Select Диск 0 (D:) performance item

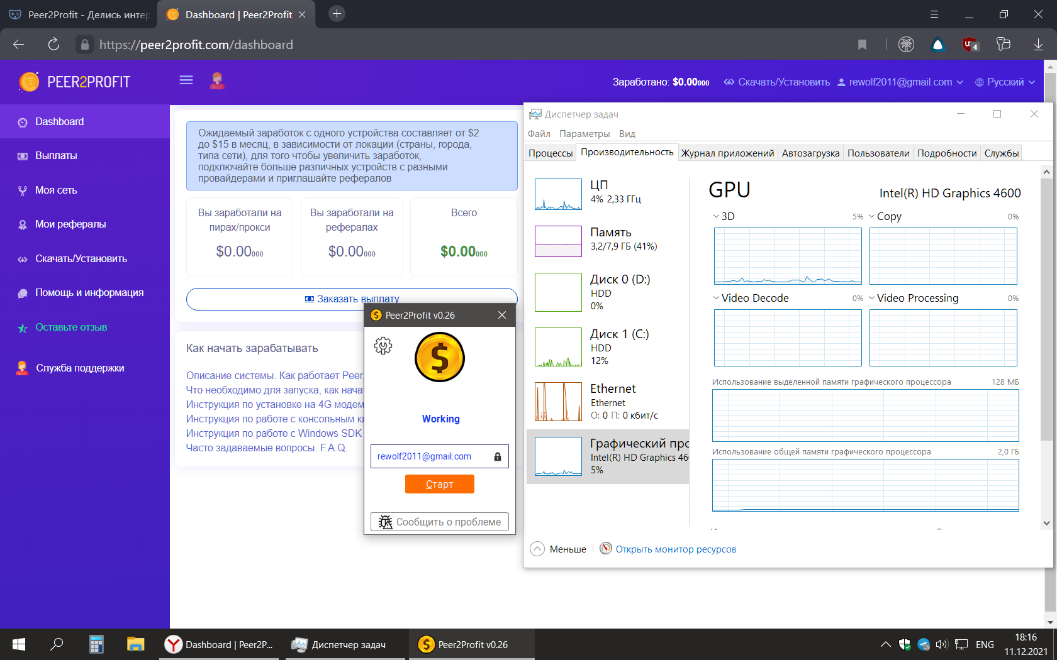coord(607,292)
